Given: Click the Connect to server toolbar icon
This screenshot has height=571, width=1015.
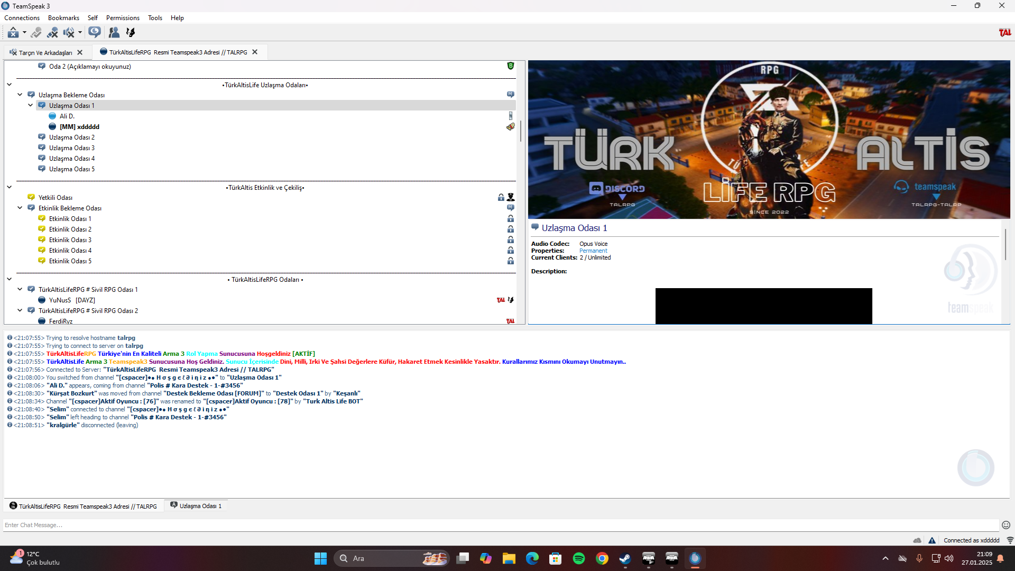Looking at the screenshot, I should [x=13, y=33].
